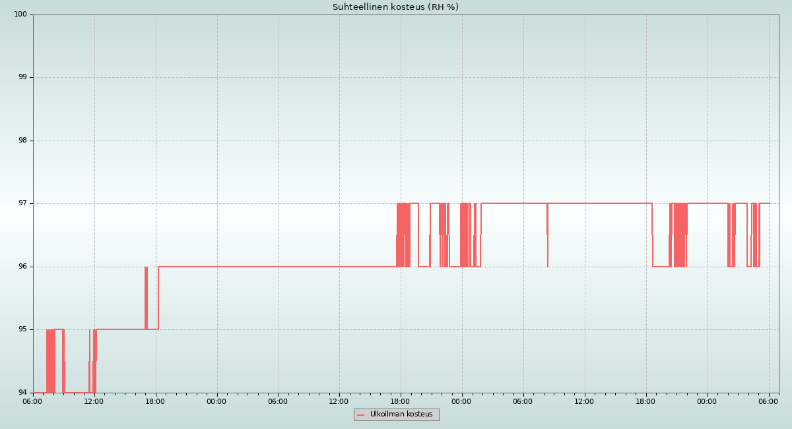
Task: Click the 100 label on the y-axis
Action: tap(20, 15)
